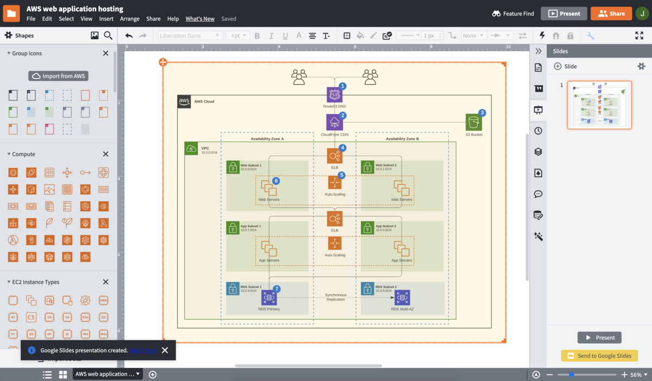
Task: Select the Route53 DNS icon on canvas
Action: 335,95
